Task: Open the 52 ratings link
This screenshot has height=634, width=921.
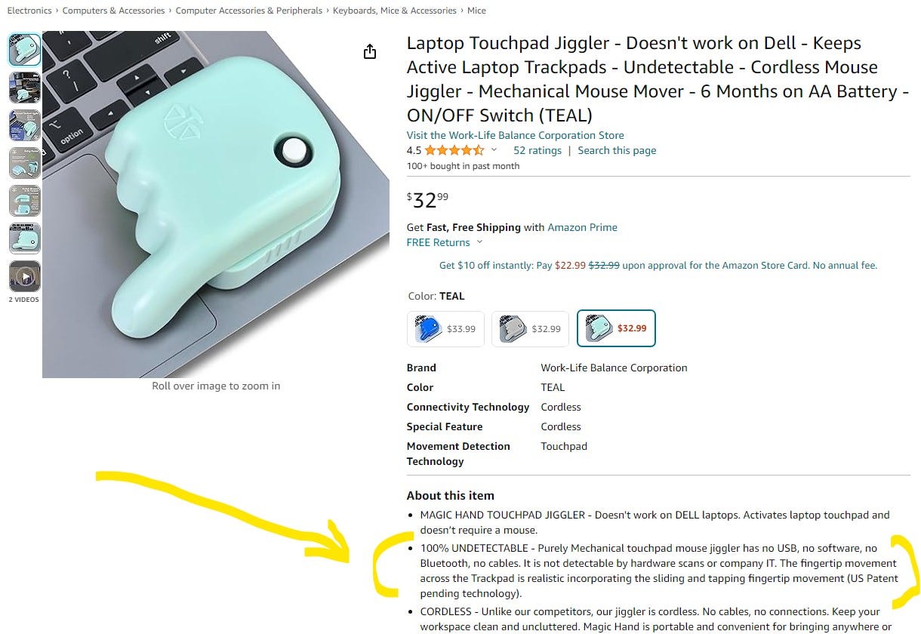Action: tap(538, 150)
